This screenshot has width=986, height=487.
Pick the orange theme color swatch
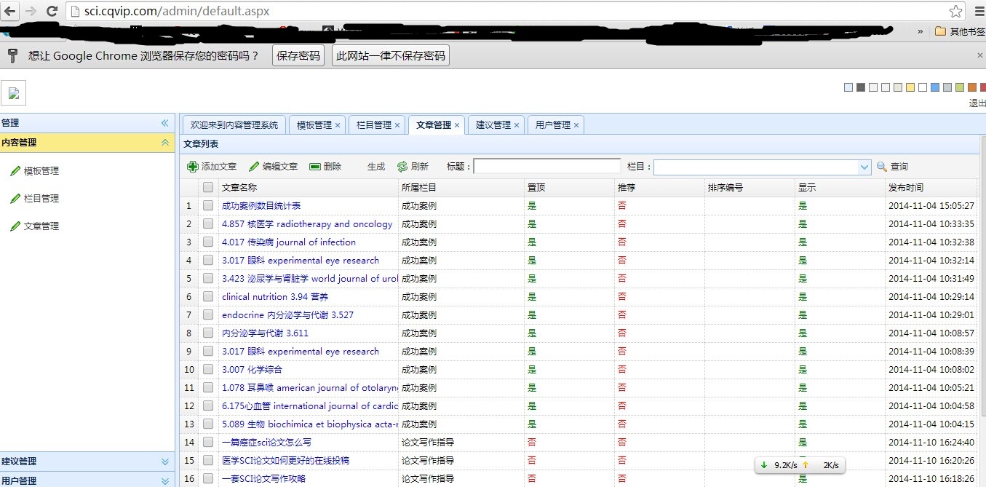(x=972, y=87)
